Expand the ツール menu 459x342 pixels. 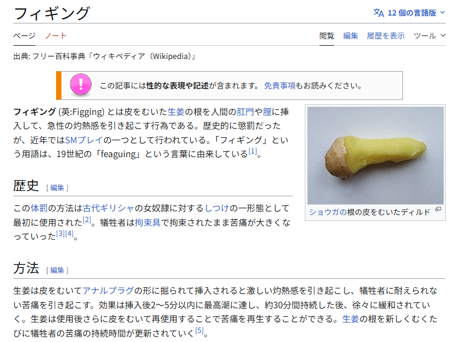pyautogui.click(x=429, y=36)
